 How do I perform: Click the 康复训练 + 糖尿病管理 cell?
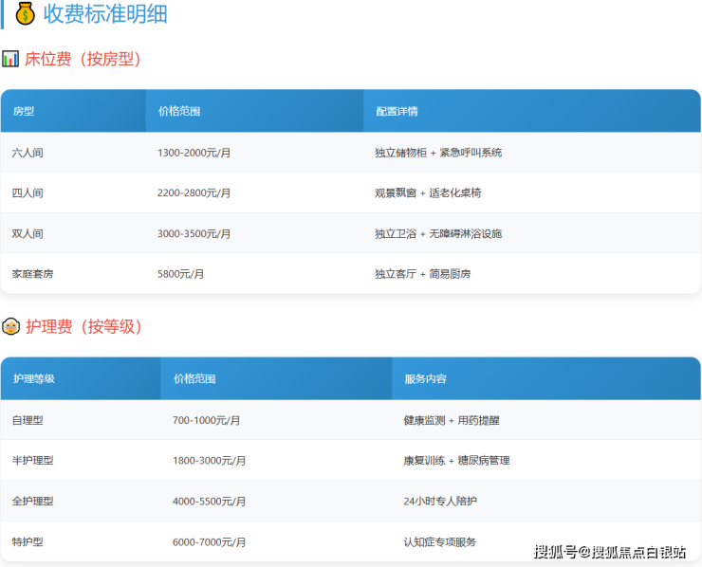(x=456, y=461)
